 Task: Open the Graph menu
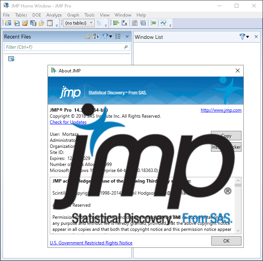click(73, 15)
